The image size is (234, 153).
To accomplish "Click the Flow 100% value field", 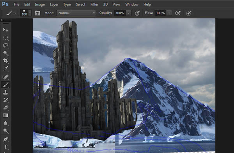I will [x=161, y=13].
